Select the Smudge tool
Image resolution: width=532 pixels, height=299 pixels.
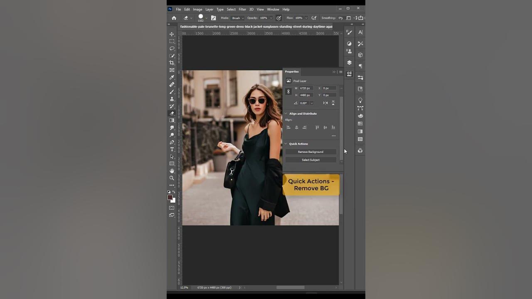(x=172, y=127)
